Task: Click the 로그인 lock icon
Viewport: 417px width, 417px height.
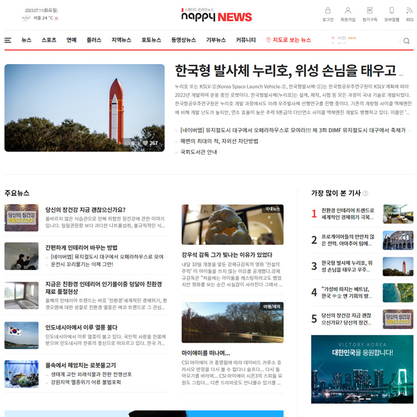Action: point(328,10)
